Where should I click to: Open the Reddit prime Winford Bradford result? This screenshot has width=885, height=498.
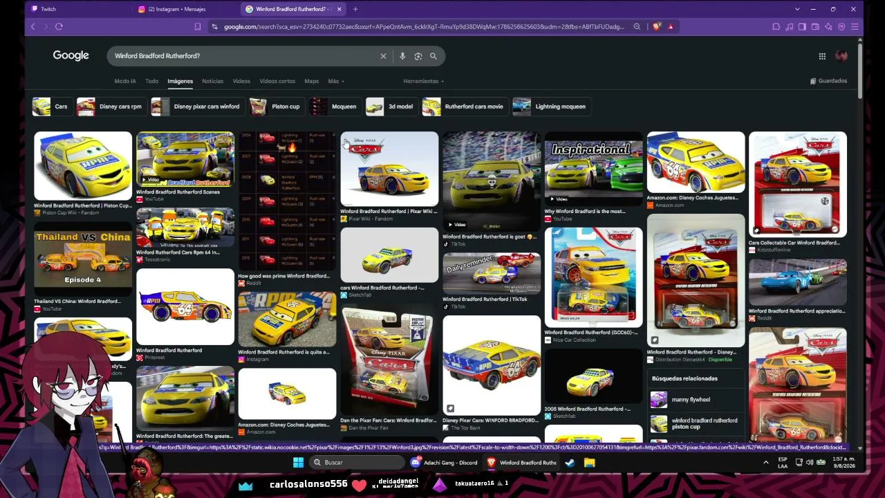click(287, 201)
